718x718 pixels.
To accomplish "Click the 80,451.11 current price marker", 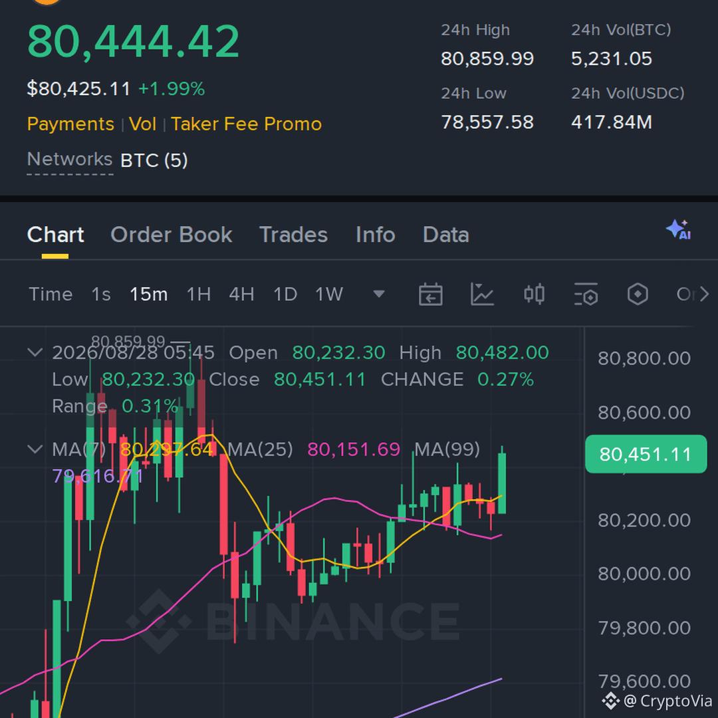I will click(x=646, y=454).
